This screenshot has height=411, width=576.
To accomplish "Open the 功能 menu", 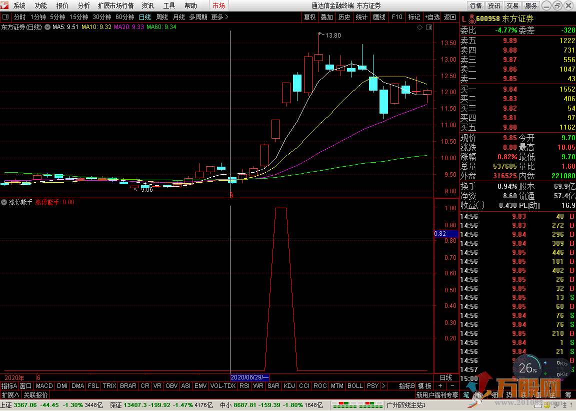I will coord(40,6).
